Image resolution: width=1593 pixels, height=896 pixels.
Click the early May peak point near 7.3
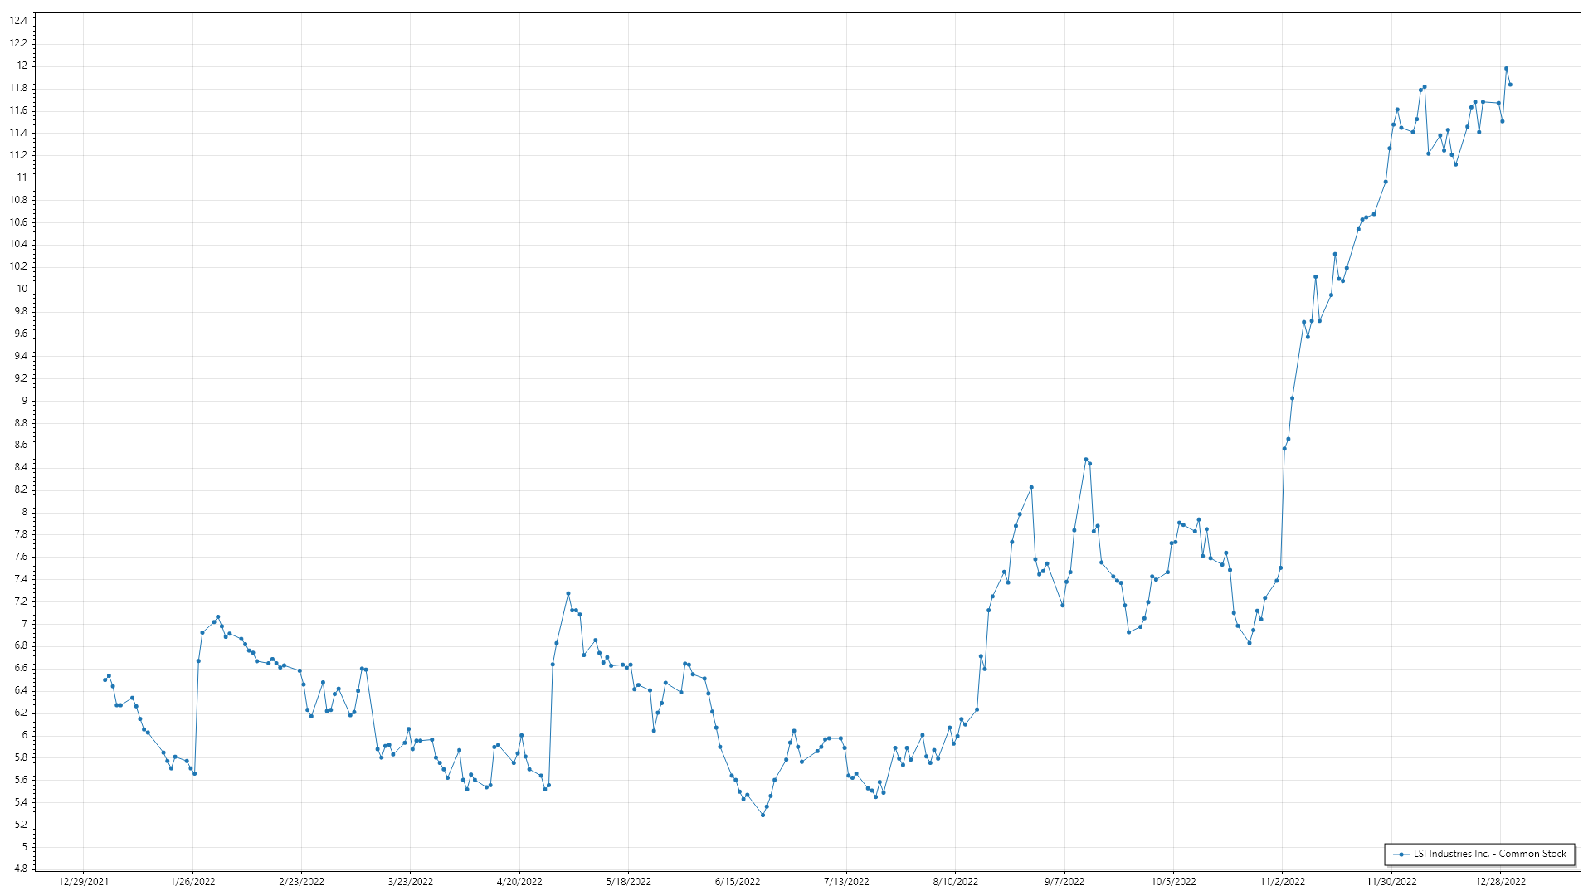tap(568, 593)
